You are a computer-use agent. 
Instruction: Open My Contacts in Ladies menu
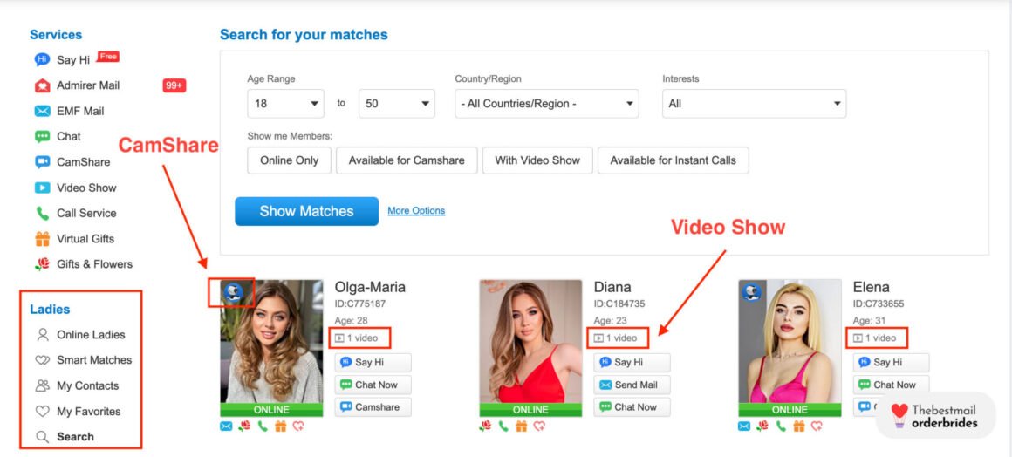tap(88, 386)
